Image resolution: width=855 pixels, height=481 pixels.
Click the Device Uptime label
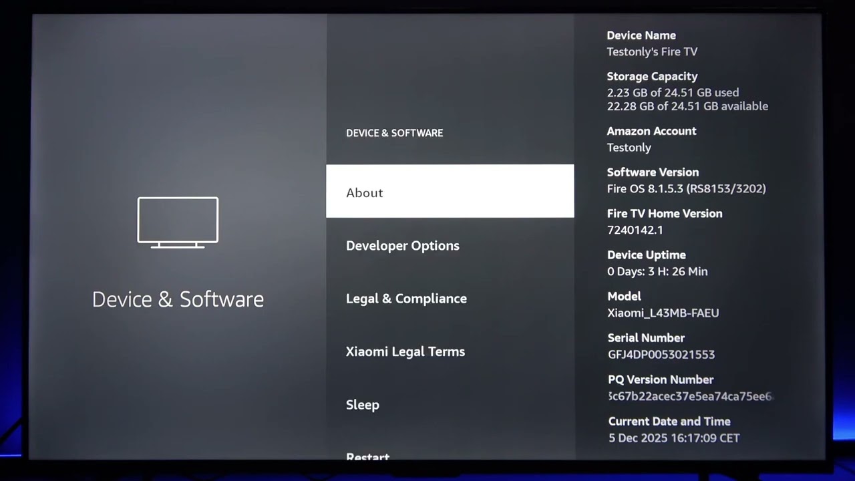click(x=647, y=255)
